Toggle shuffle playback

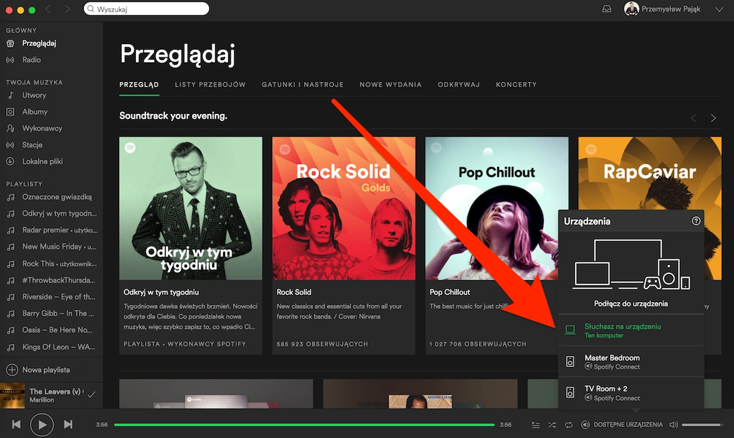pos(552,425)
